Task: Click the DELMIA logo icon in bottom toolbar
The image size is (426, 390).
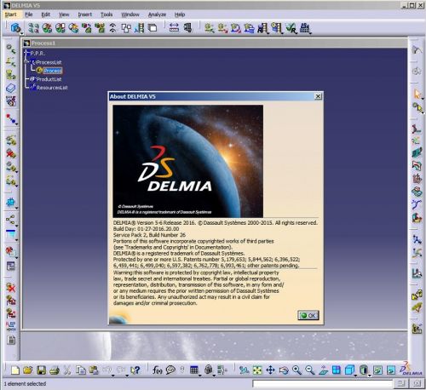Action: point(411,369)
